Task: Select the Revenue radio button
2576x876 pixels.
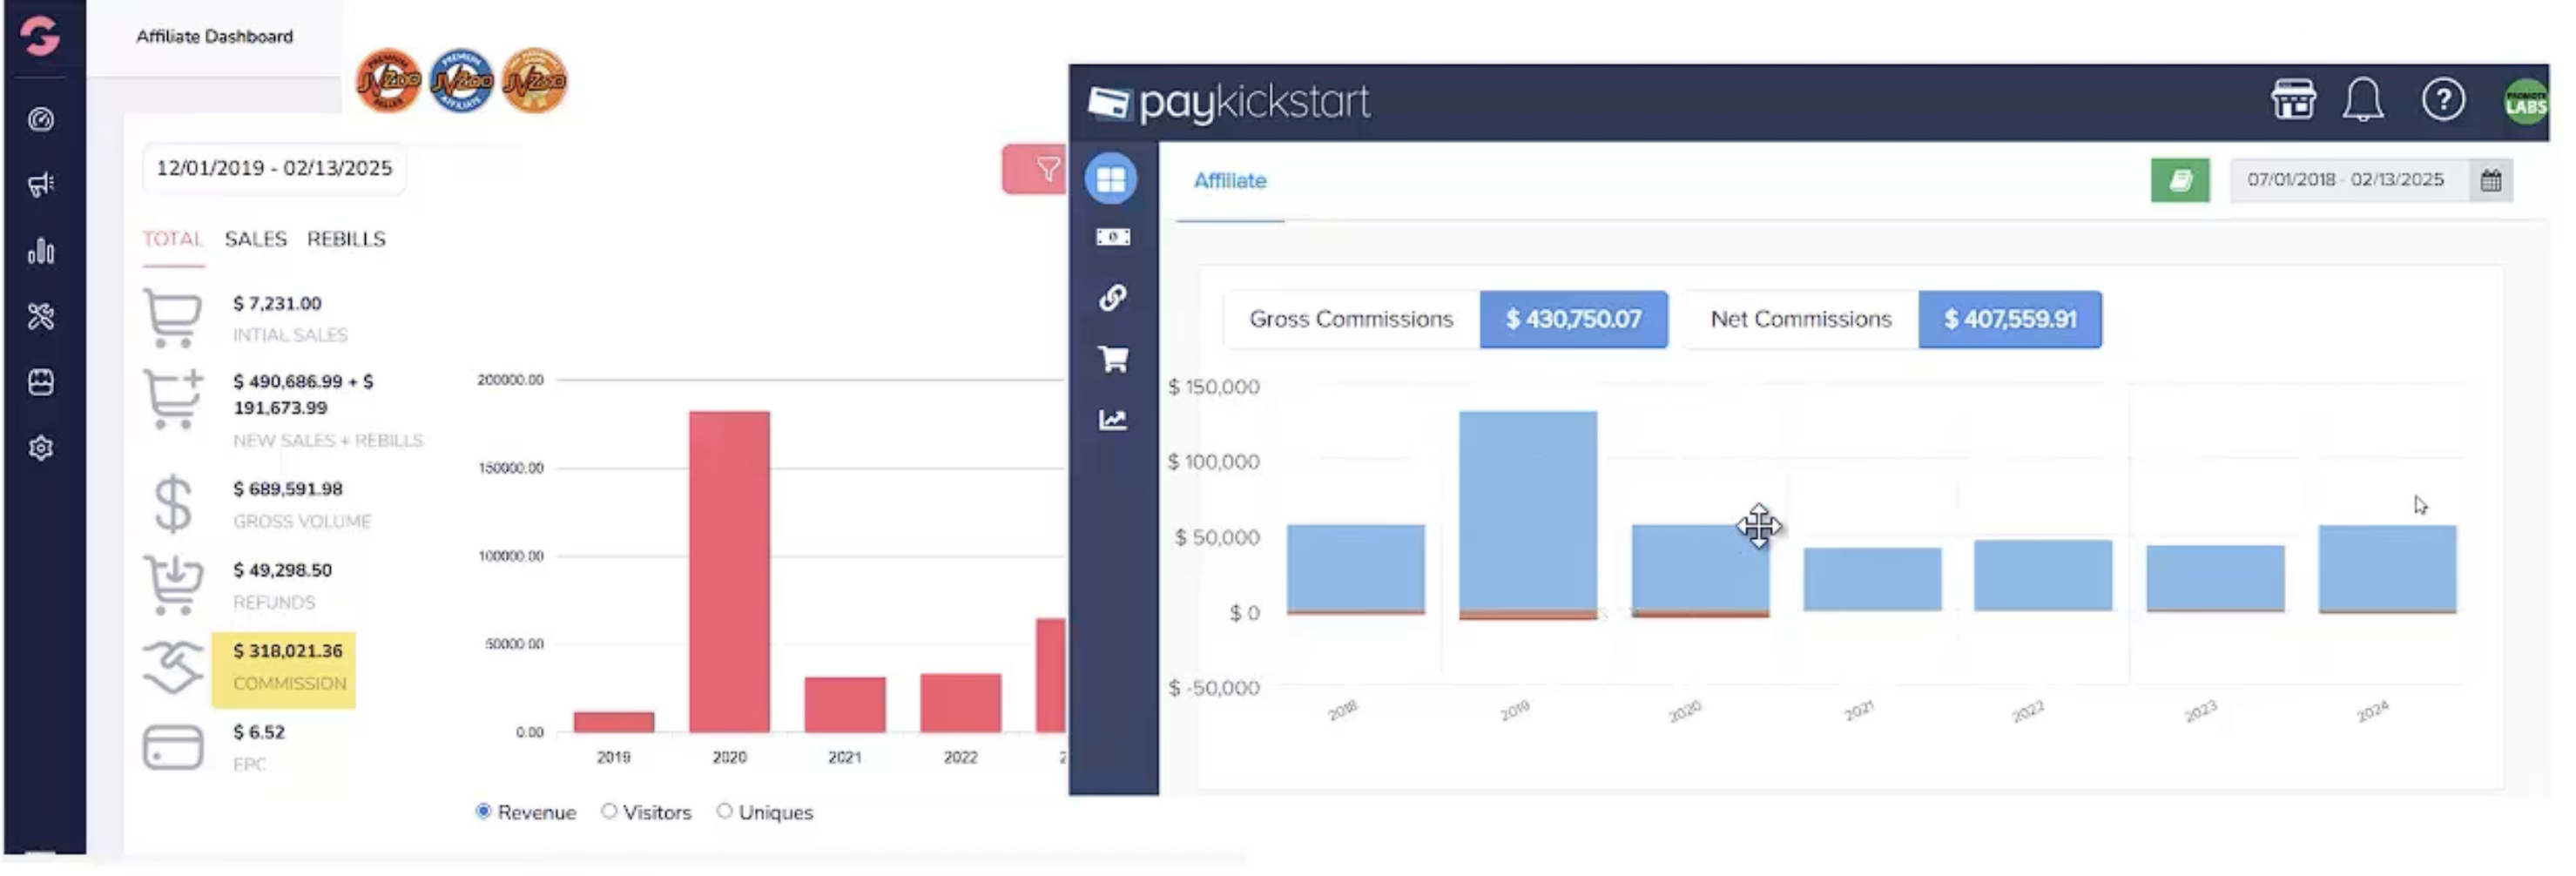Action: coord(484,811)
